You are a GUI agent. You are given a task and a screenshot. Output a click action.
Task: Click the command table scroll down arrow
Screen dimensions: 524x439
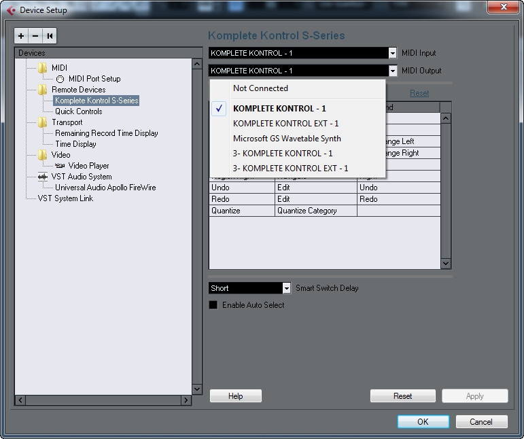(446, 263)
